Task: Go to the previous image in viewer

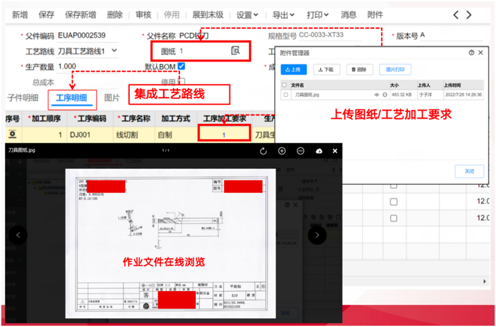Action: tap(18, 236)
